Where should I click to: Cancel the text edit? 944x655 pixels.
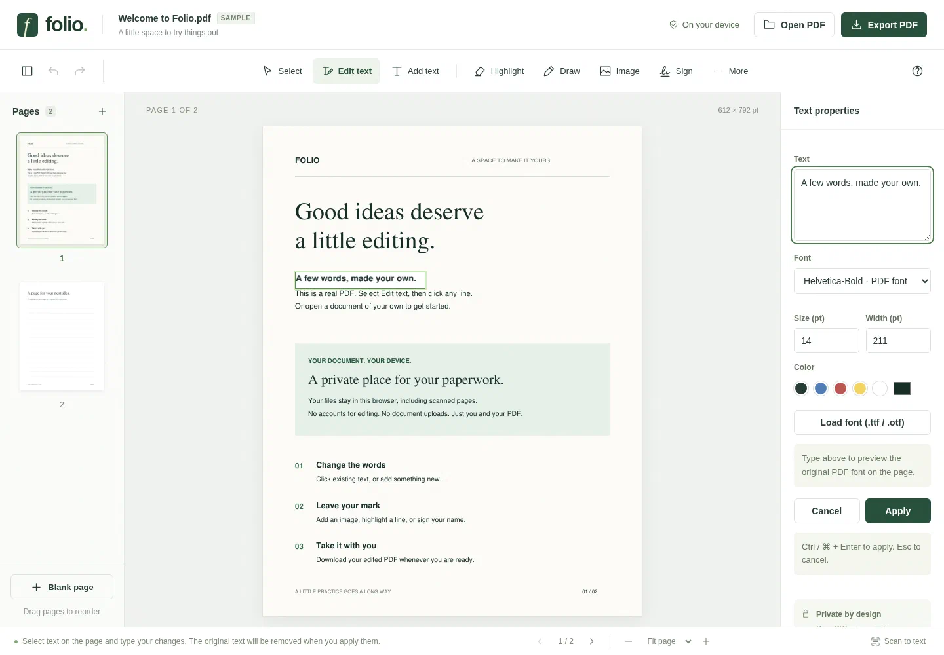(x=827, y=511)
